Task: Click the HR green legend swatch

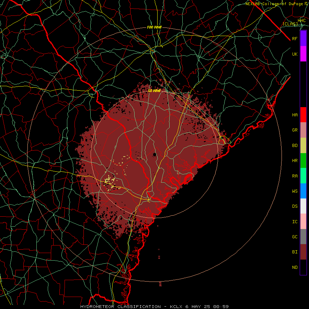Action: [x=303, y=161]
